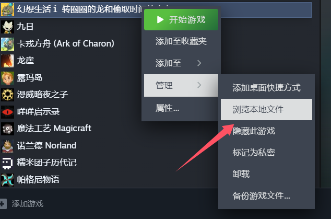
Task: Click the plus icon beside 添加游戏
Action: click(3, 204)
